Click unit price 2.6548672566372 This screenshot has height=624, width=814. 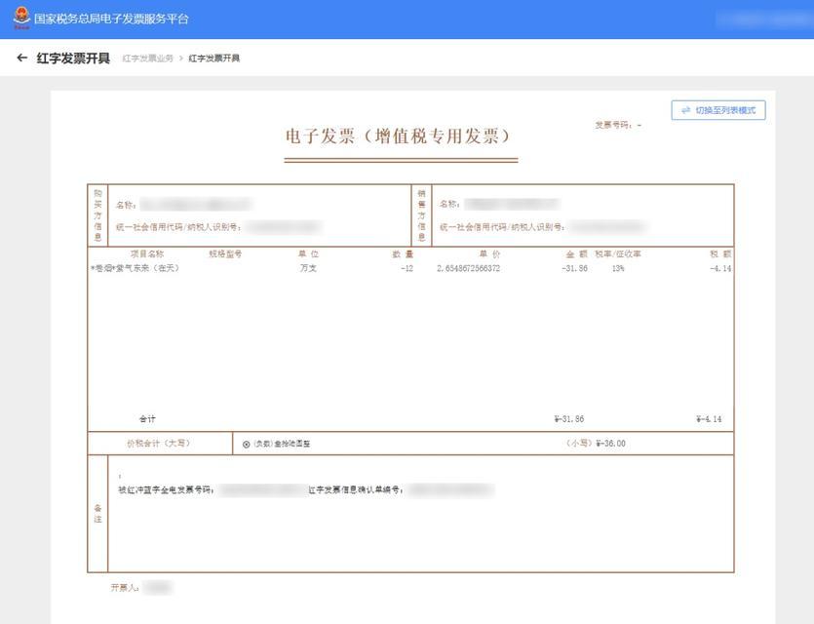(468, 268)
